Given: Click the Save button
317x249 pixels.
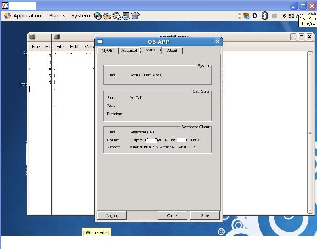Looking at the screenshot, I should pyautogui.click(x=205, y=216).
